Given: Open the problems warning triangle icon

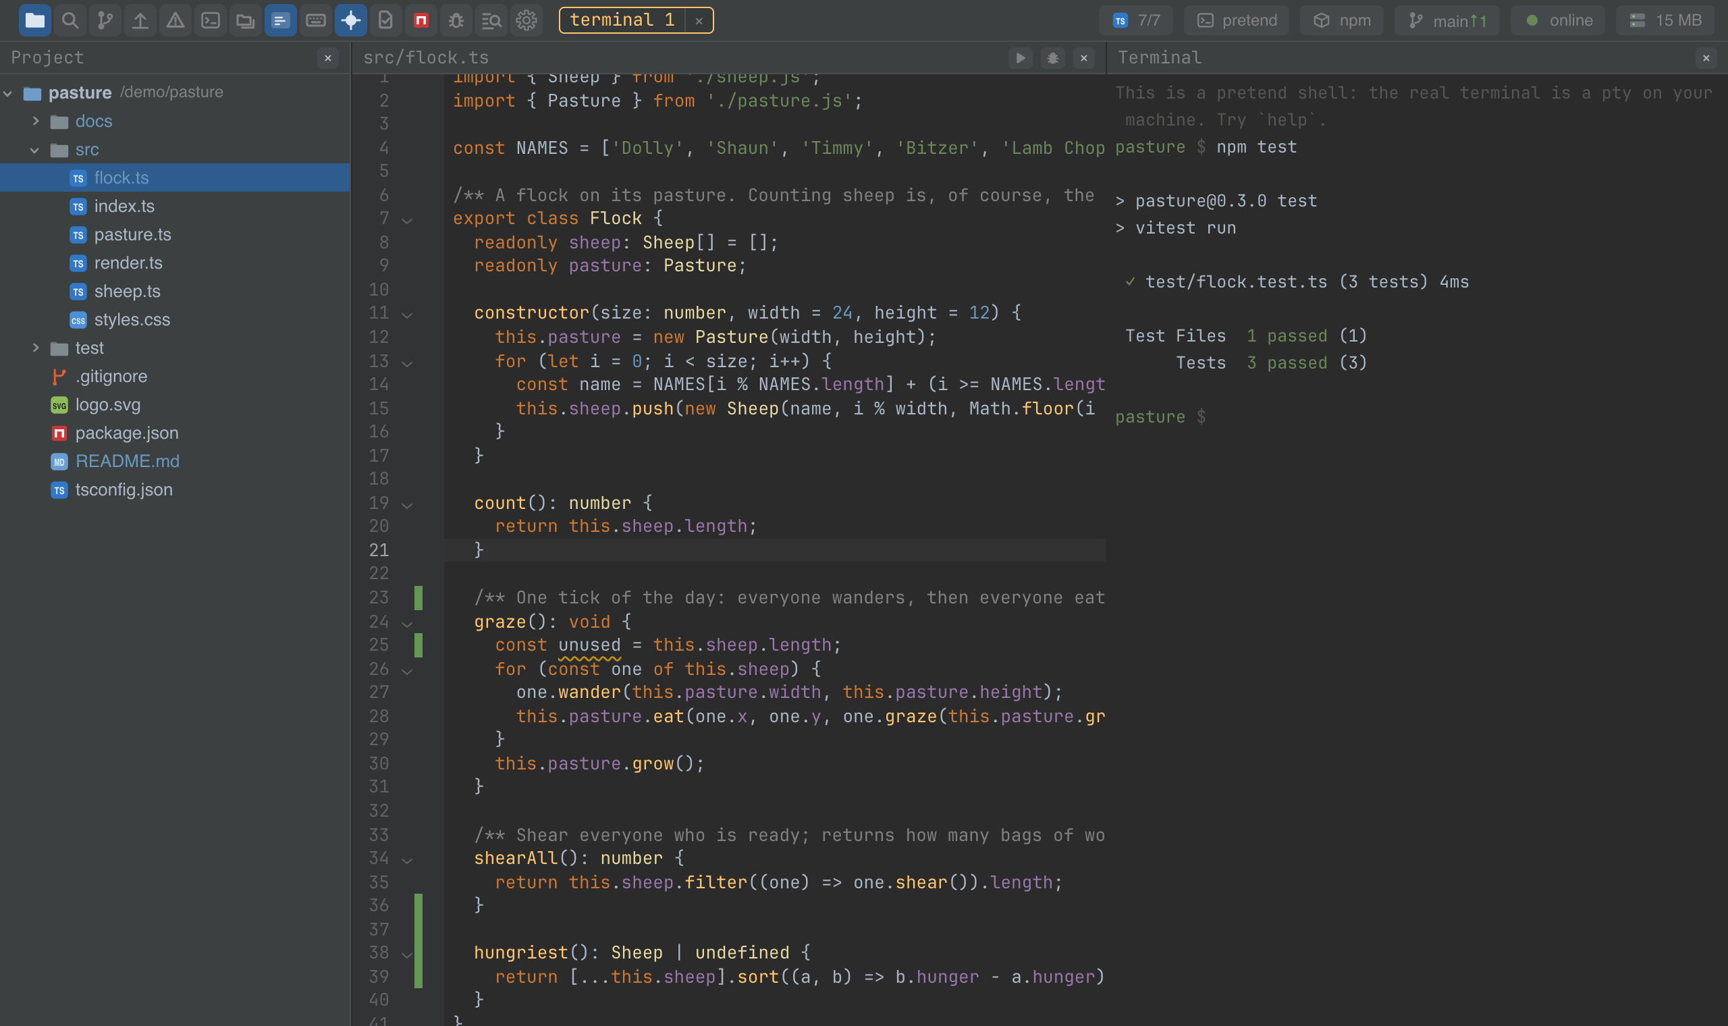Looking at the screenshot, I should [x=175, y=20].
